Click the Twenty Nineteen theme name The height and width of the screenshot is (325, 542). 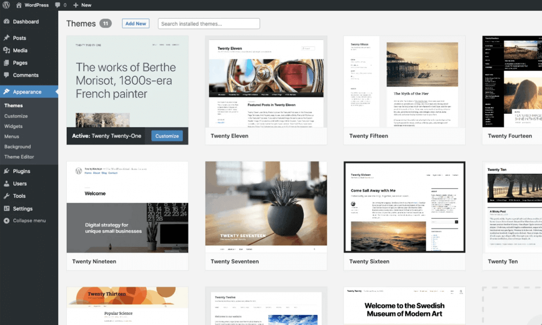coord(94,261)
